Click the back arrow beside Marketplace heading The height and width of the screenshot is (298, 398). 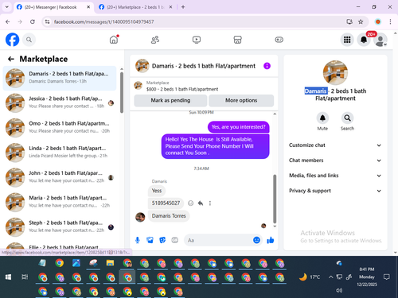(x=11, y=59)
